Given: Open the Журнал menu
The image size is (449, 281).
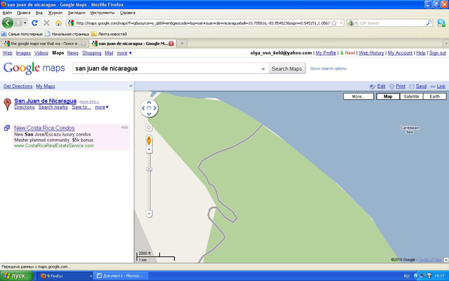Looking at the screenshot, I should (x=55, y=13).
